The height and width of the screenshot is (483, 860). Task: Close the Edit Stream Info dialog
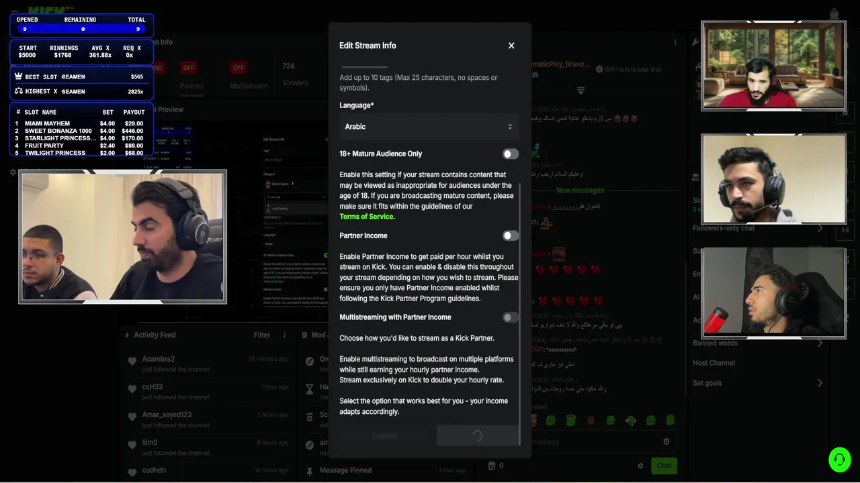coord(511,46)
